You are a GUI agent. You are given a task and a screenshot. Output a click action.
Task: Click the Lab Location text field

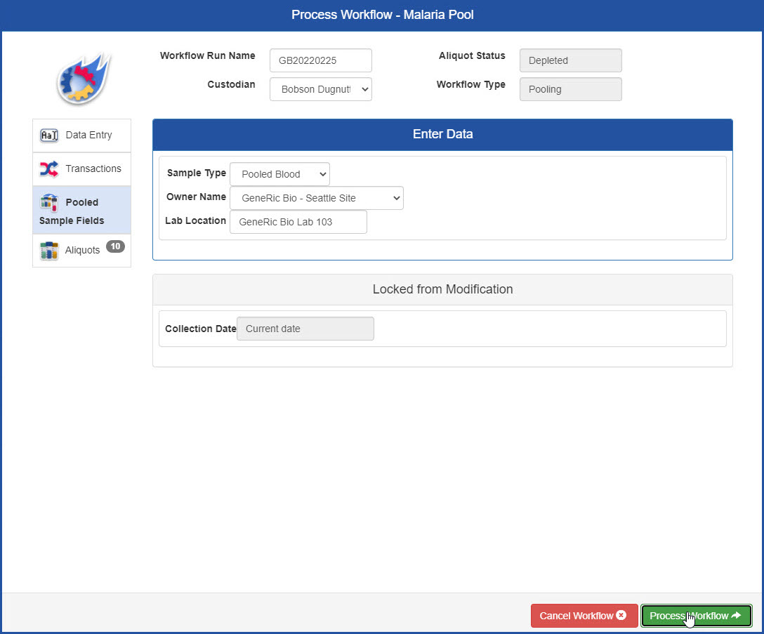(x=298, y=221)
